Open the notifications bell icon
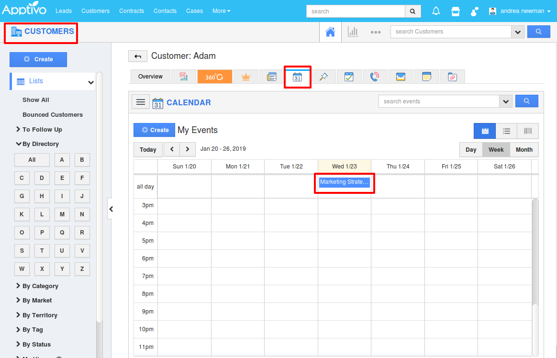 pyautogui.click(x=436, y=11)
